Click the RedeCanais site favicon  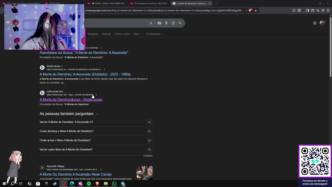[42, 68]
